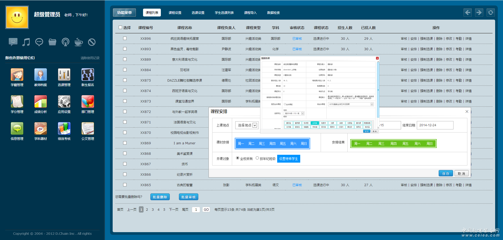Click the music note icon
503x240 pixels.
pyautogui.click(x=26, y=42)
